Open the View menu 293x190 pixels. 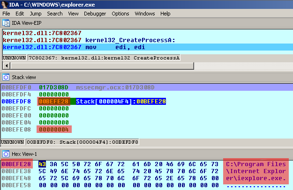[x=73, y=14]
